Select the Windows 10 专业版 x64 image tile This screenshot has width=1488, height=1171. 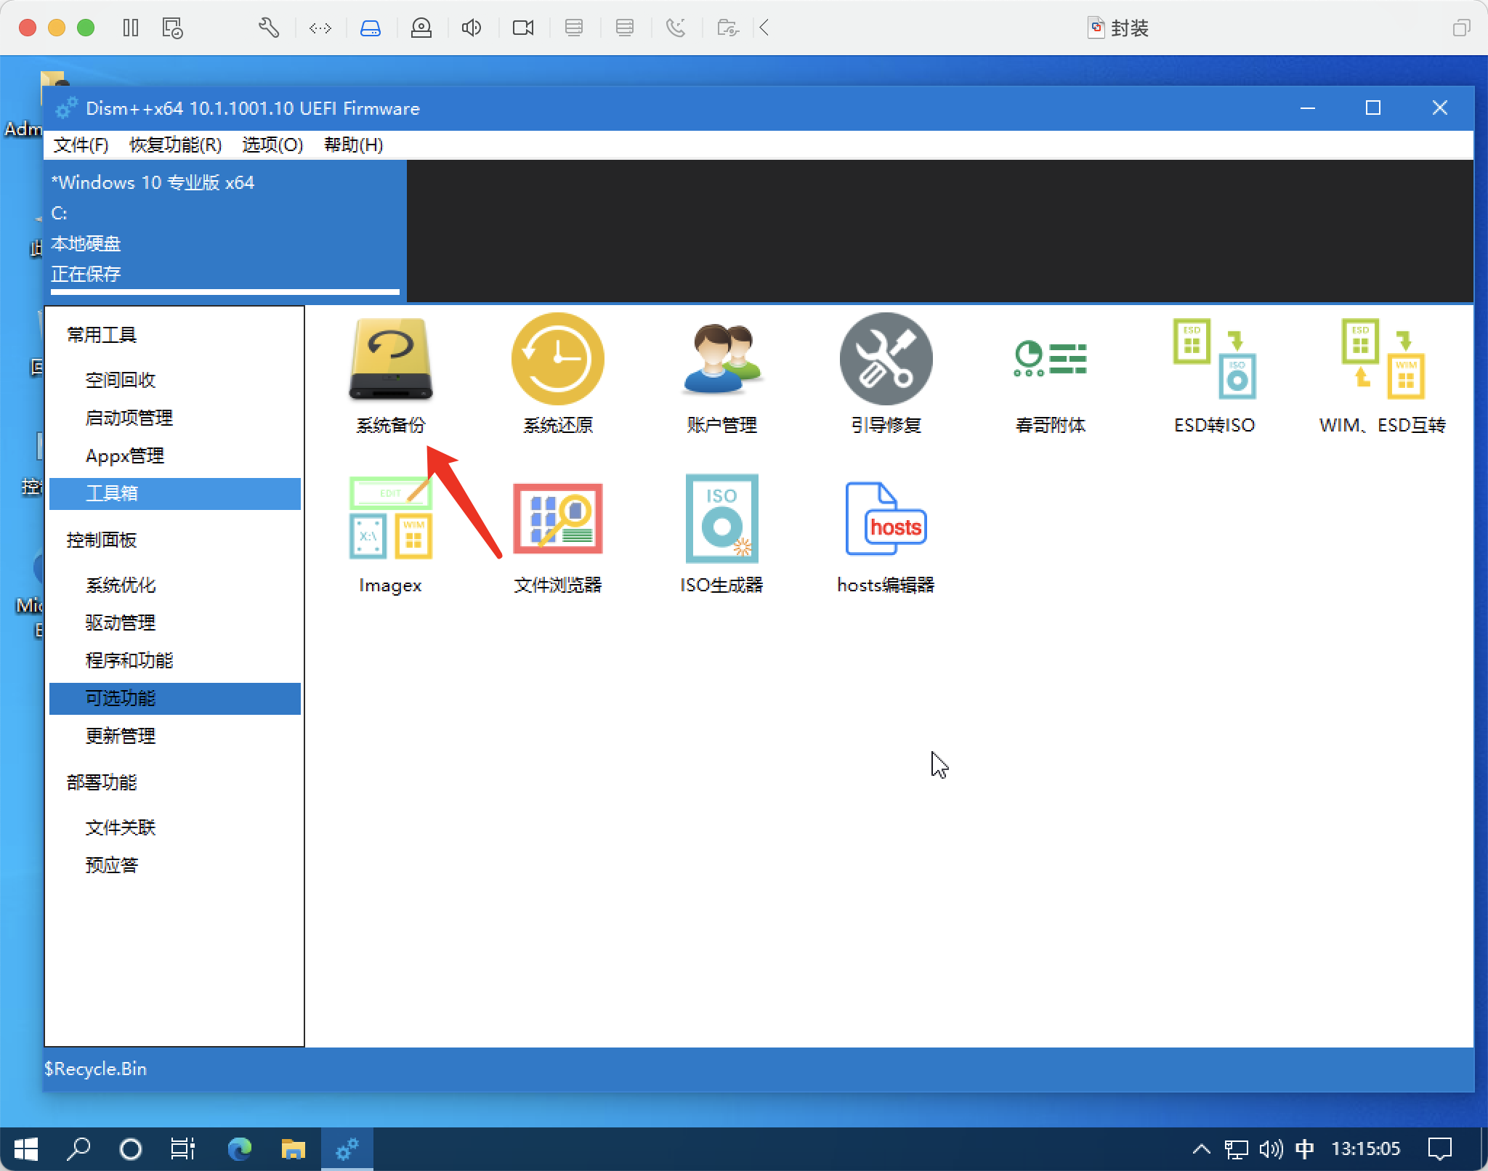click(x=225, y=228)
